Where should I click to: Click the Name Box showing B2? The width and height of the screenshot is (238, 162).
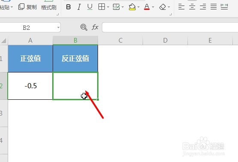point(27,28)
